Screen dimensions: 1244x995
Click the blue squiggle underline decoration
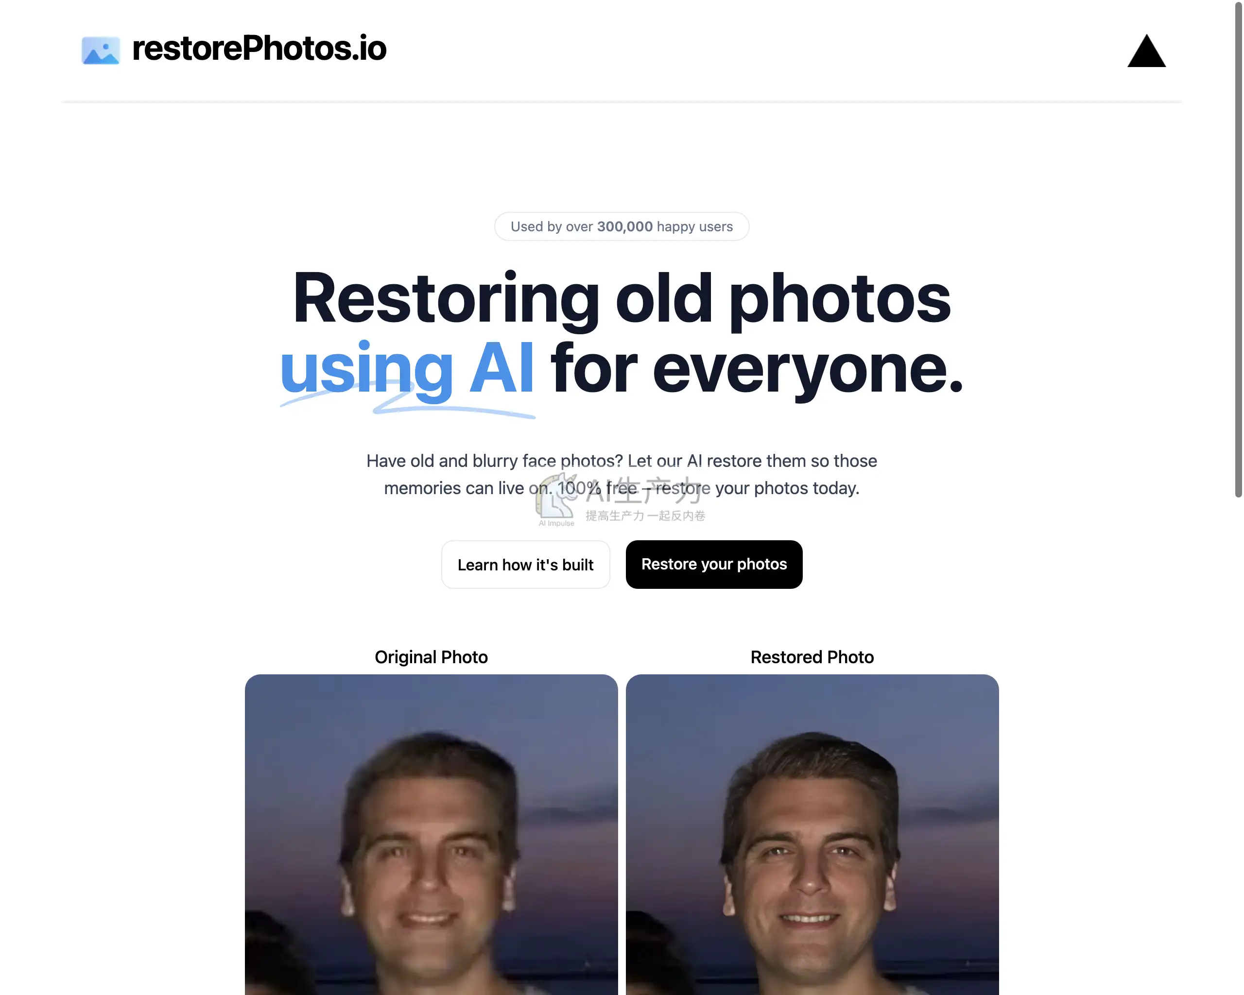tap(407, 404)
